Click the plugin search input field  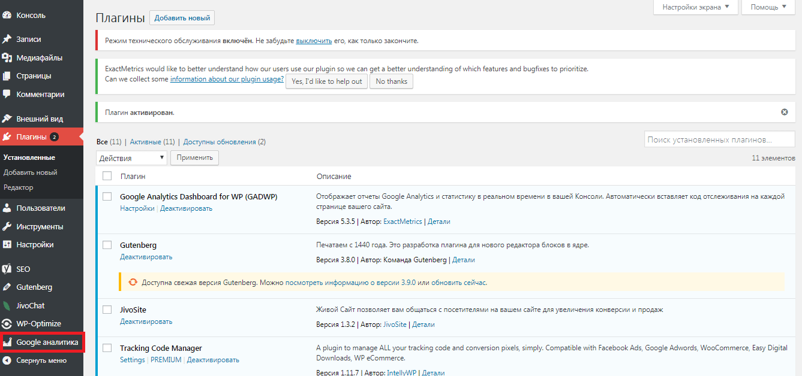click(719, 140)
